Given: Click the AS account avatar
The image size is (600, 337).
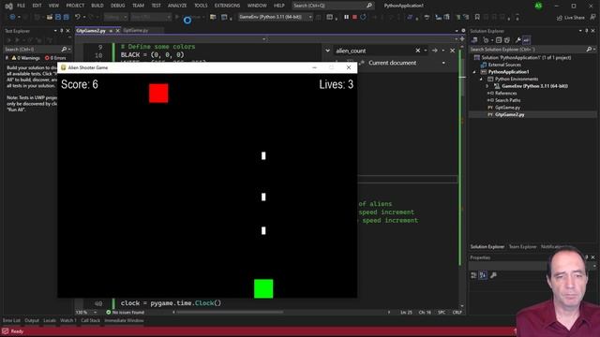Looking at the screenshot, I should [x=538, y=6].
